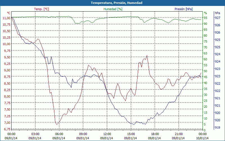Screen dimensions: 225x141
Task: Click the green '95' humidity axis value
Action: pyautogui.click(x=206, y=18)
